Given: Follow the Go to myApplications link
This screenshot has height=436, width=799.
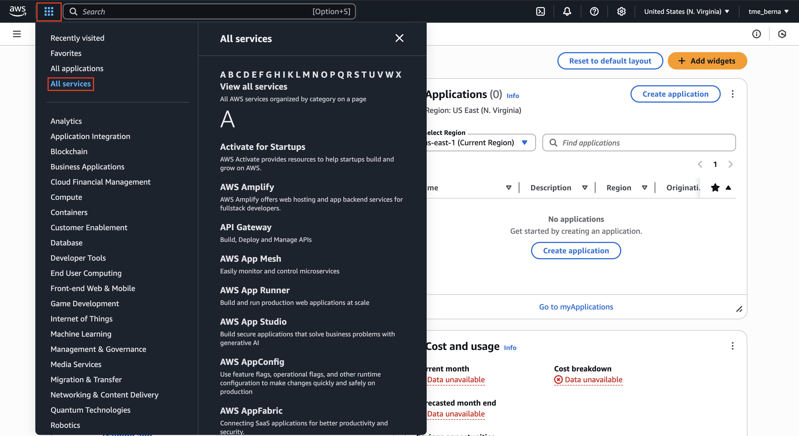Looking at the screenshot, I should (576, 307).
